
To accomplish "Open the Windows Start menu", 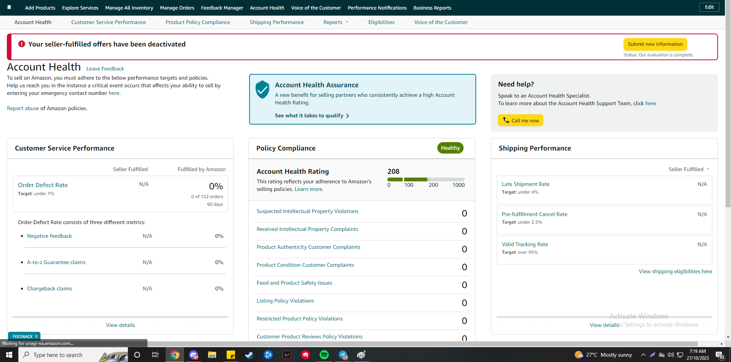I will pyautogui.click(x=9, y=355).
